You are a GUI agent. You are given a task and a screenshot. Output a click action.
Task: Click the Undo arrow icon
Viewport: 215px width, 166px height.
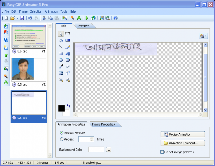pos(30,18)
